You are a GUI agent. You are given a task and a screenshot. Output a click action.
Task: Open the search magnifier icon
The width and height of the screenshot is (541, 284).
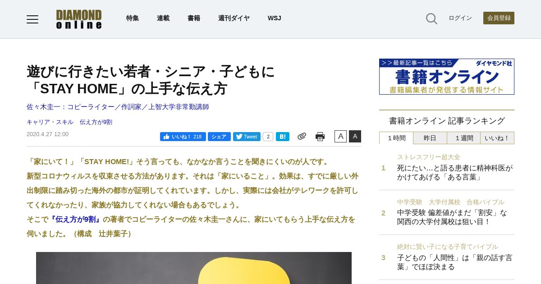(x=431, y=18)
